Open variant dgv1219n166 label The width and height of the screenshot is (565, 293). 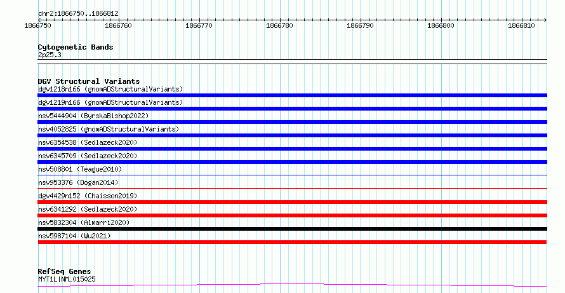110,102
